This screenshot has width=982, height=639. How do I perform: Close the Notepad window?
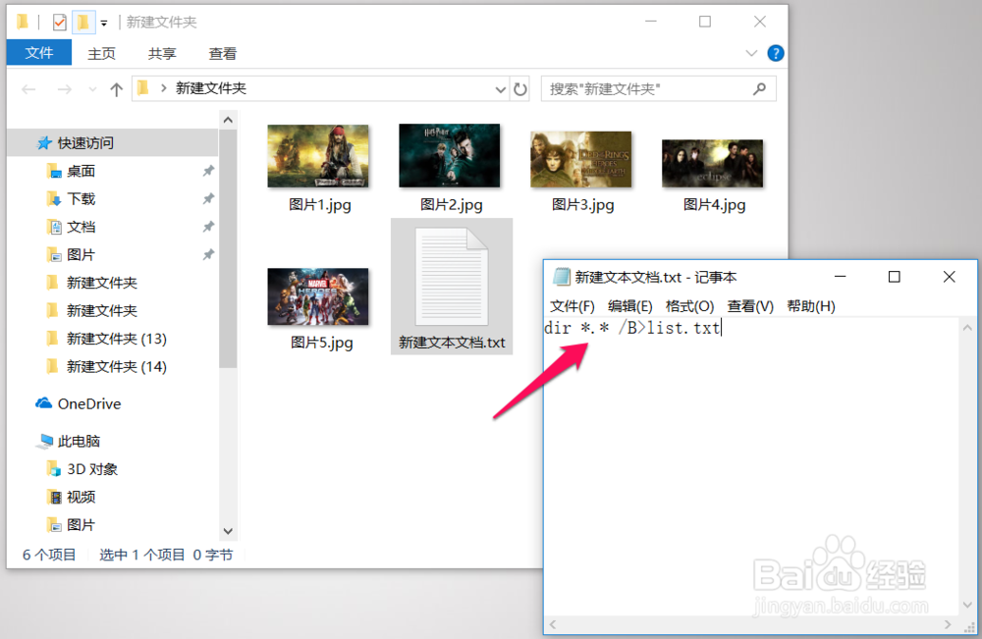[x=950, y=277]
